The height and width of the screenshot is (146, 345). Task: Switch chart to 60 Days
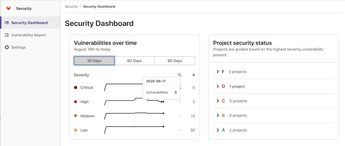click(135, 61)
